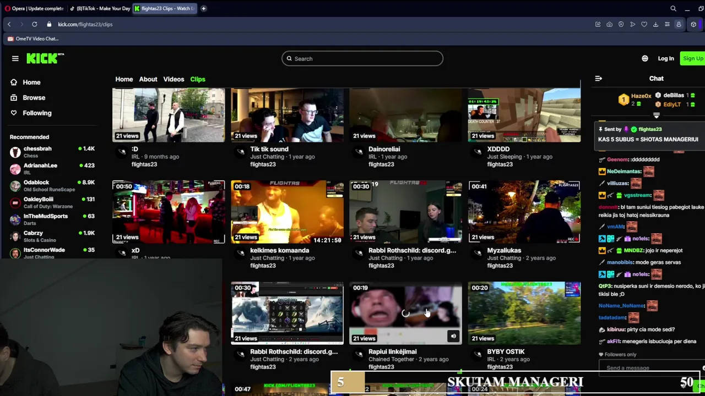Open the browser search tabs magnifier icon
705x396 pixels.
[673, 8]
